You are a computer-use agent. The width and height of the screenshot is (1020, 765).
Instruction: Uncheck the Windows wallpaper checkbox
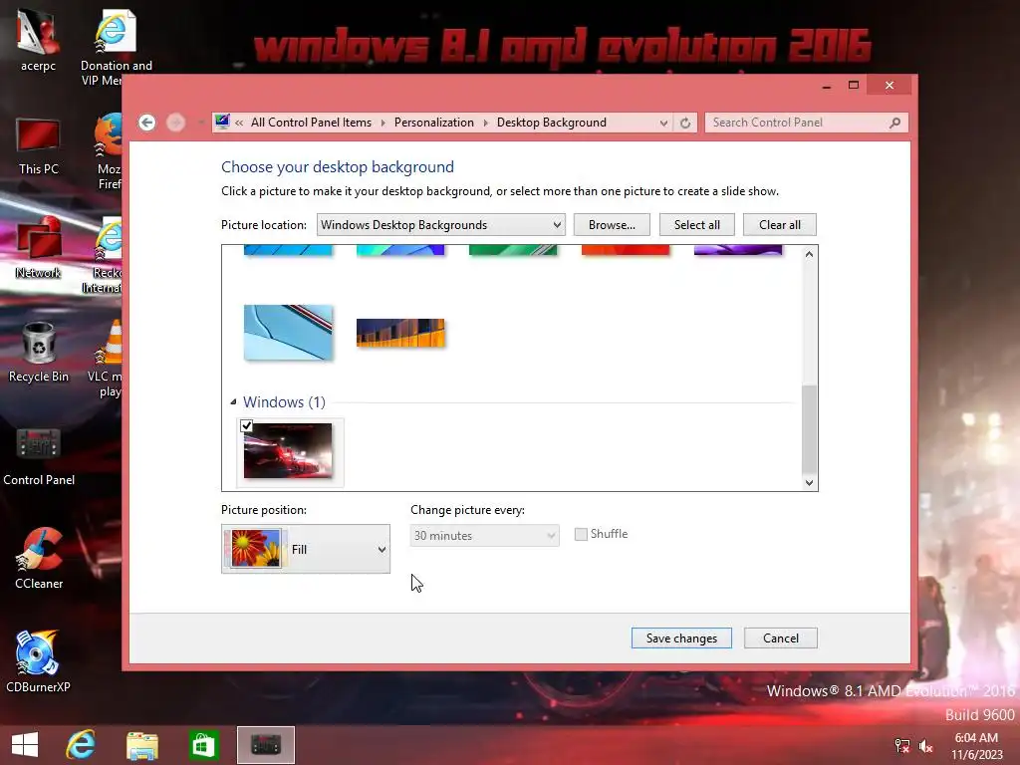[x=247, y=425]
